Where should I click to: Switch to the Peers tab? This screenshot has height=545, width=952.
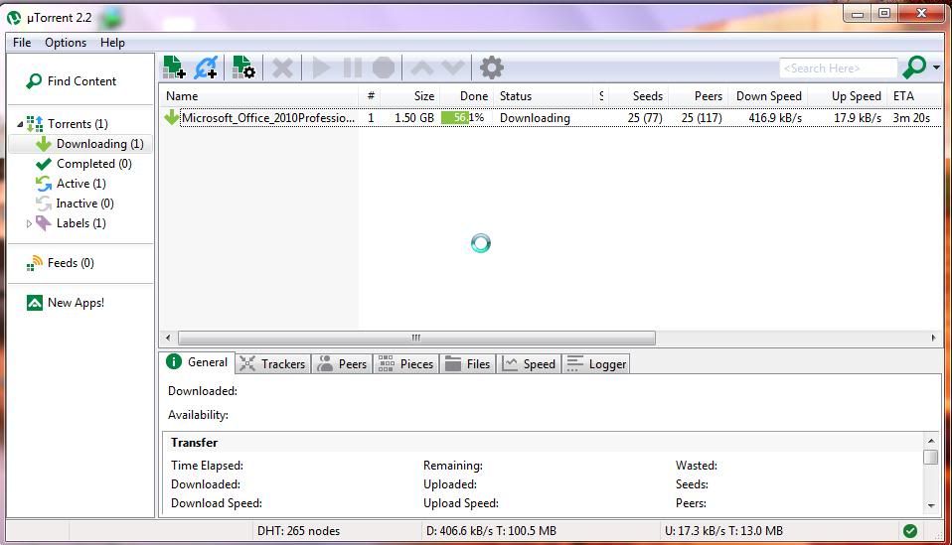coord(343,364)
